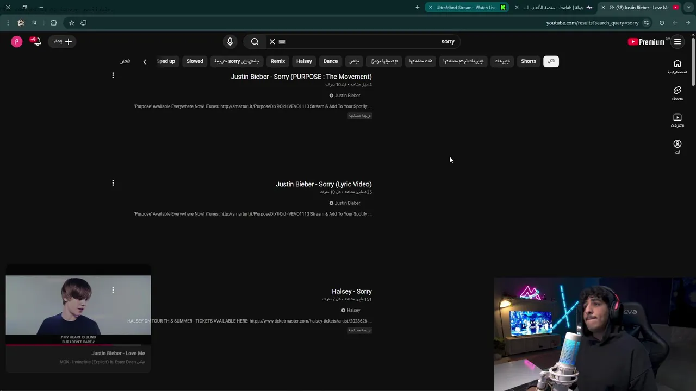The height and width of the screenshot is (391, 696).
Task: Close the Jawlah browser tab
Action: pos(517,8)
